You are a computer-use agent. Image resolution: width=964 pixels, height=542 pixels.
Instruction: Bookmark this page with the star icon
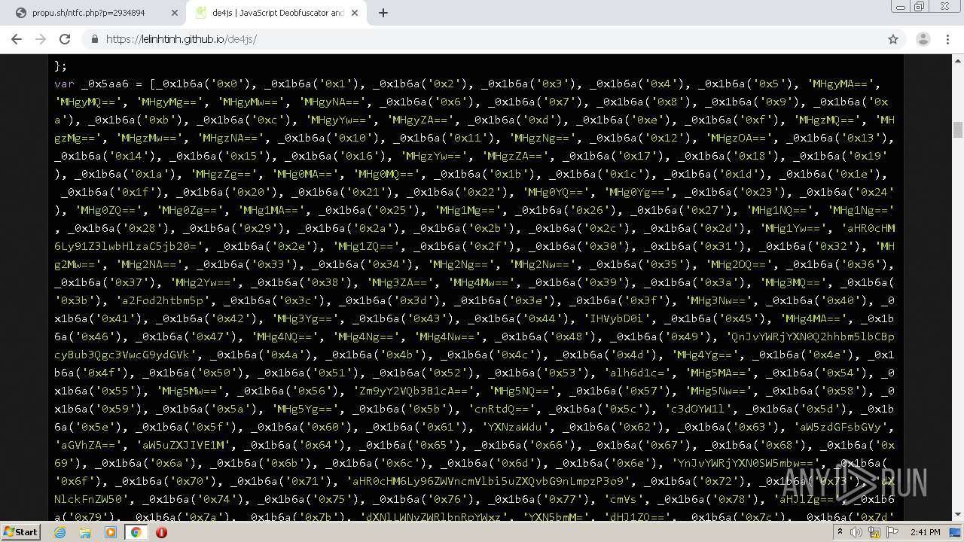pos(893,39)
